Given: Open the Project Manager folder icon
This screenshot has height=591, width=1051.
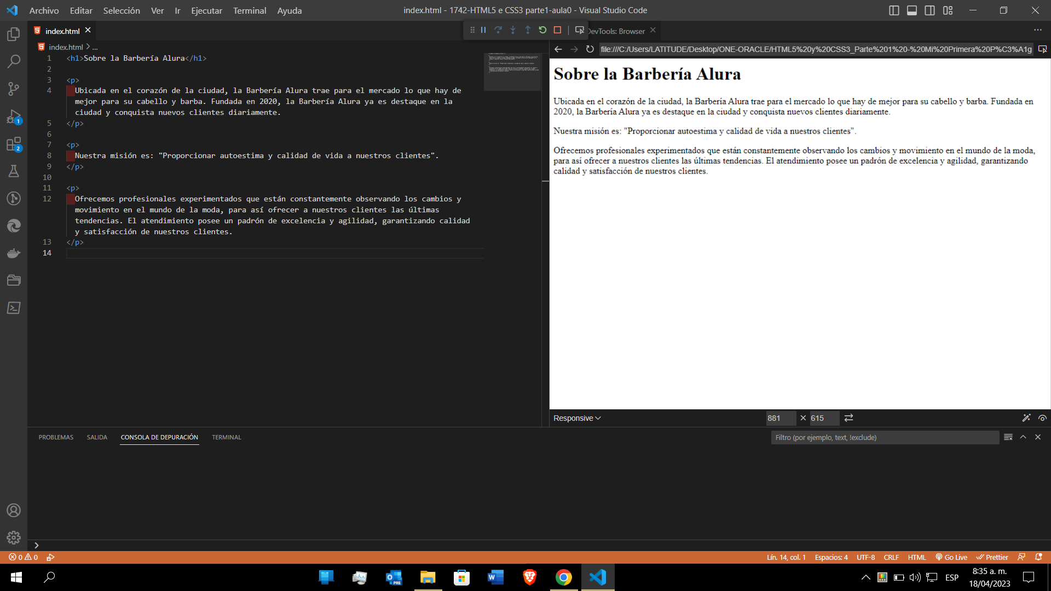Looking at the screenshot, I should tap(14, 280).
